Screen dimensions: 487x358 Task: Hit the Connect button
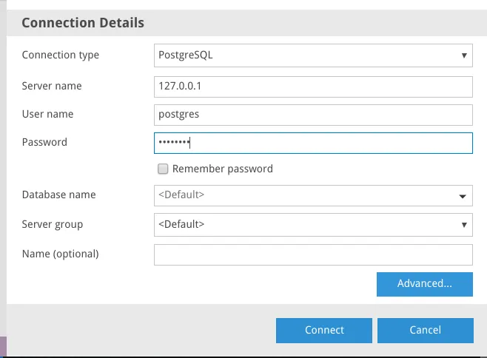[324, 330]
